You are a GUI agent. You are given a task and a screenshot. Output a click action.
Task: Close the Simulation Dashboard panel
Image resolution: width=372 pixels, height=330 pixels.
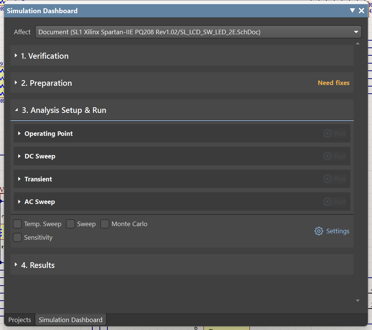click(361, 11)
